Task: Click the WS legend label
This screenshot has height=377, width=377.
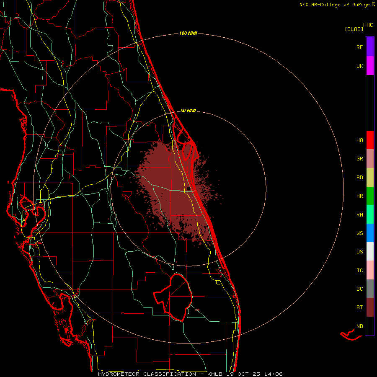Action: pyautogui.click(x=359, y=233)
